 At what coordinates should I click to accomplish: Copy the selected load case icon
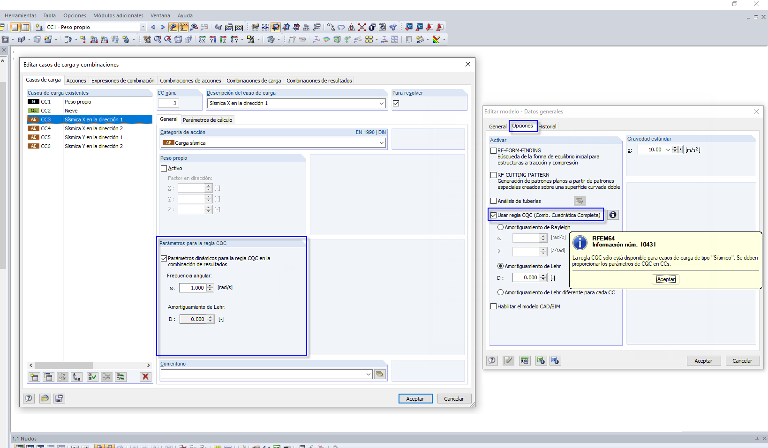coord(48,377)
